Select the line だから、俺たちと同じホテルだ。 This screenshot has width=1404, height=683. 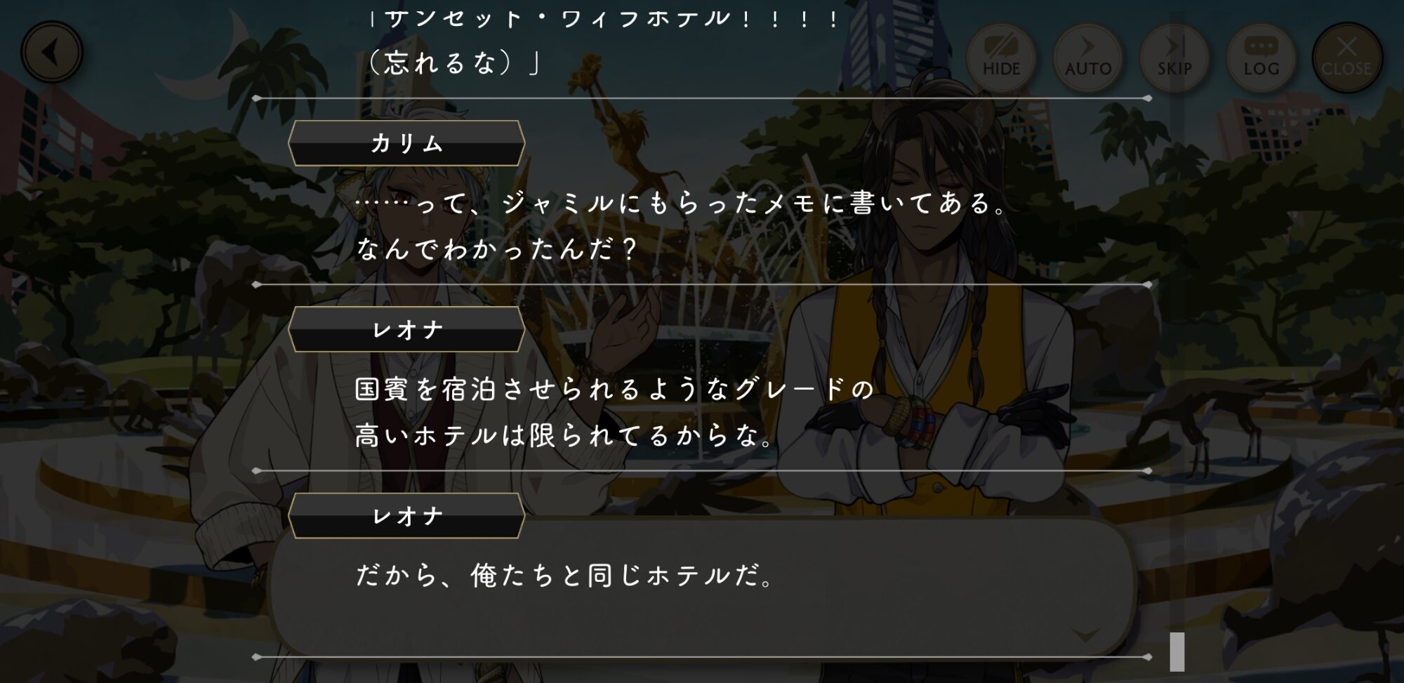click(x=565, y=576)
